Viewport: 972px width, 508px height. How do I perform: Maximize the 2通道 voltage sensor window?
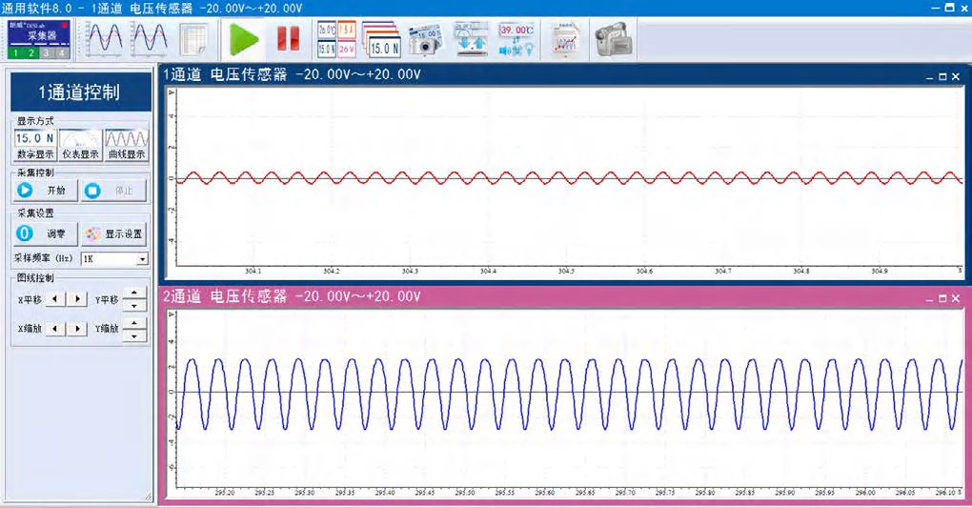tap(942, 298)
